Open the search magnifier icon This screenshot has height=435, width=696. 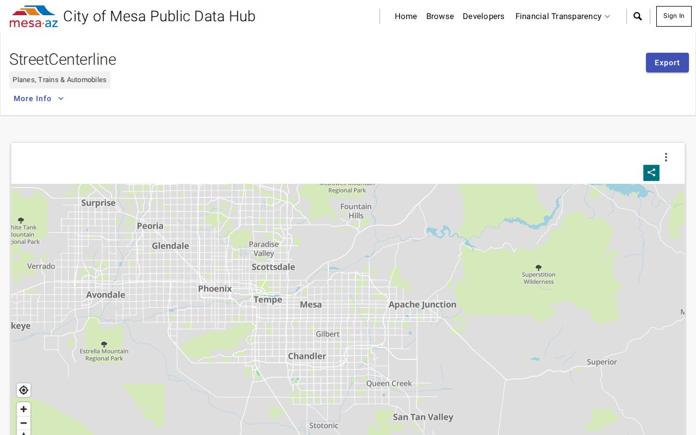coord(638,16)
